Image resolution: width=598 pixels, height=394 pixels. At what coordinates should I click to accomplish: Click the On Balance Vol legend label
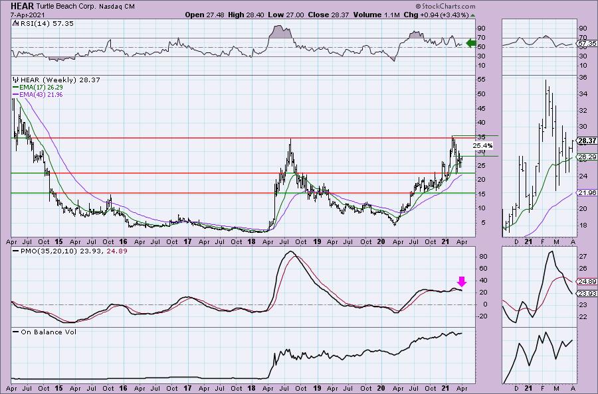click(x=49, y=332)
